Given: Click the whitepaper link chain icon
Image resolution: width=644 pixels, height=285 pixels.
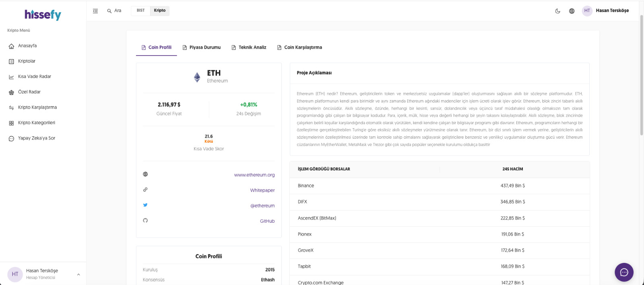Looking at the screenshot, I should (145, 189).
